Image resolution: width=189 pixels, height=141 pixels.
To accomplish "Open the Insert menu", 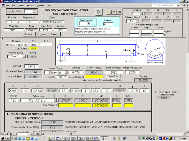I will pyautogui.click(x=21, y=5).
